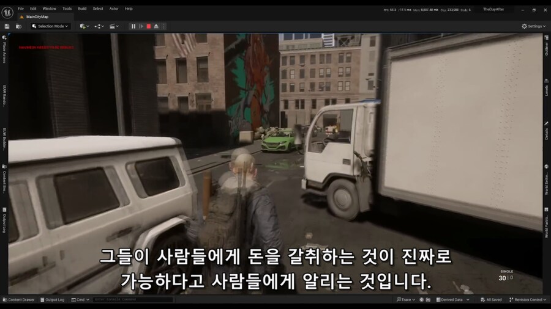Open the Actor menu
The width and height of the screenshot is (551, 309).
[114, 9]
